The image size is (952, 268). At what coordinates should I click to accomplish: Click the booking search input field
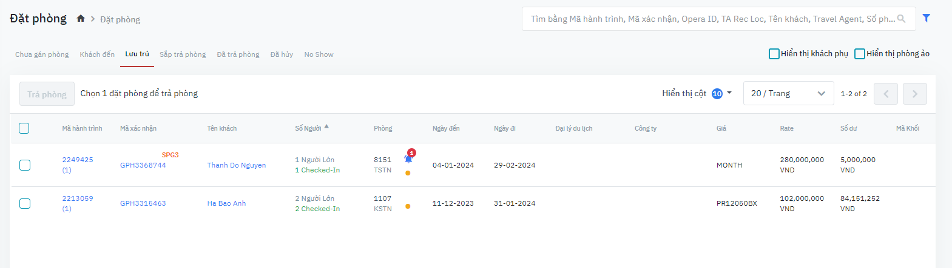coord(710,19)
